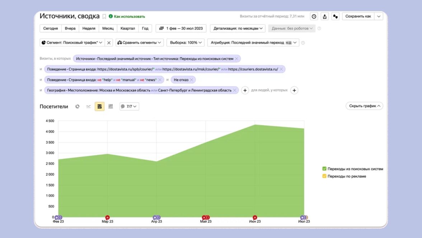
Task: Select the 'Квартал' period tab
Action: [128, 28]
